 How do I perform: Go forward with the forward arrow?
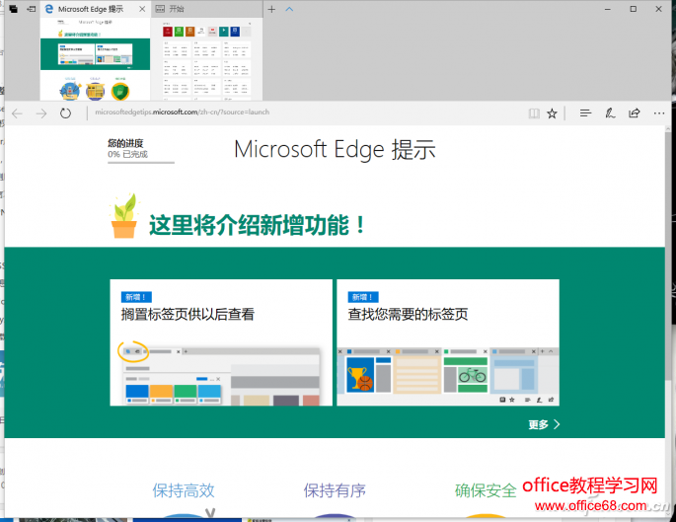click(x=41, y=113)
